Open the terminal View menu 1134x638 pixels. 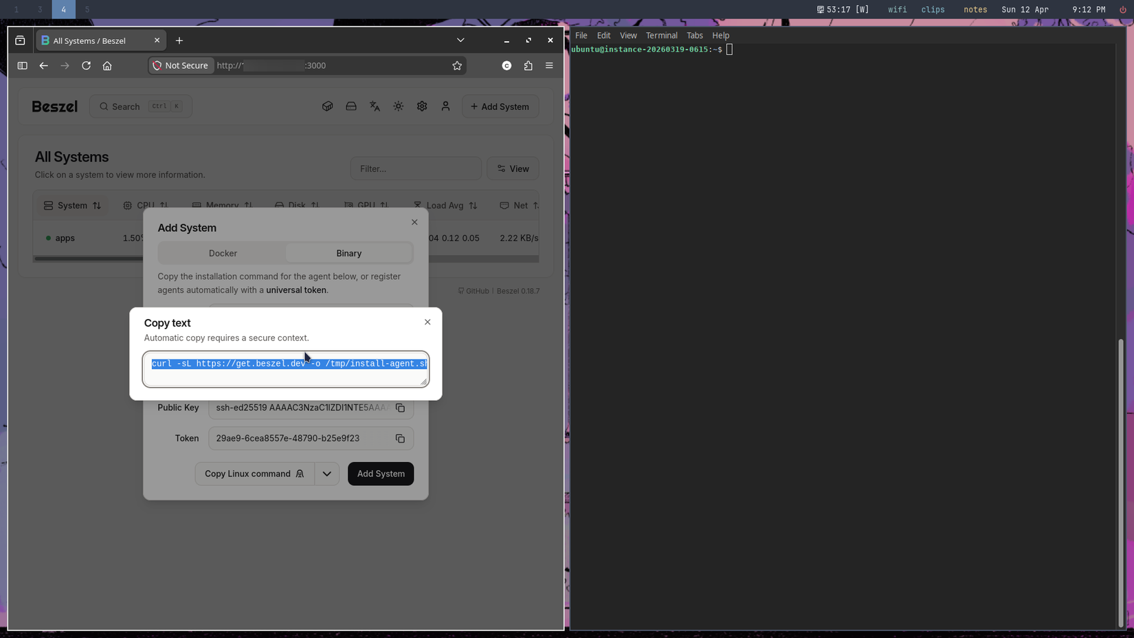click(628, 35)
